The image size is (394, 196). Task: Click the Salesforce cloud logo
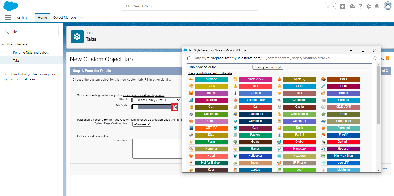(11, 6)
